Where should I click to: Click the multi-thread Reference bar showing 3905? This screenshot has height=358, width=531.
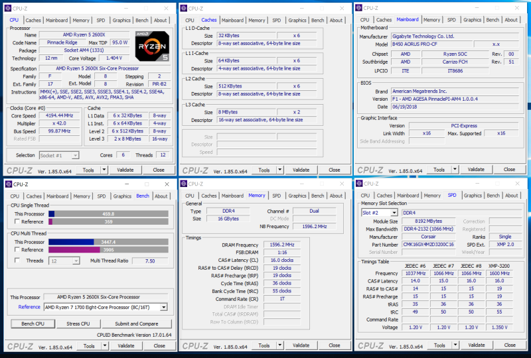tap(108, 250)
